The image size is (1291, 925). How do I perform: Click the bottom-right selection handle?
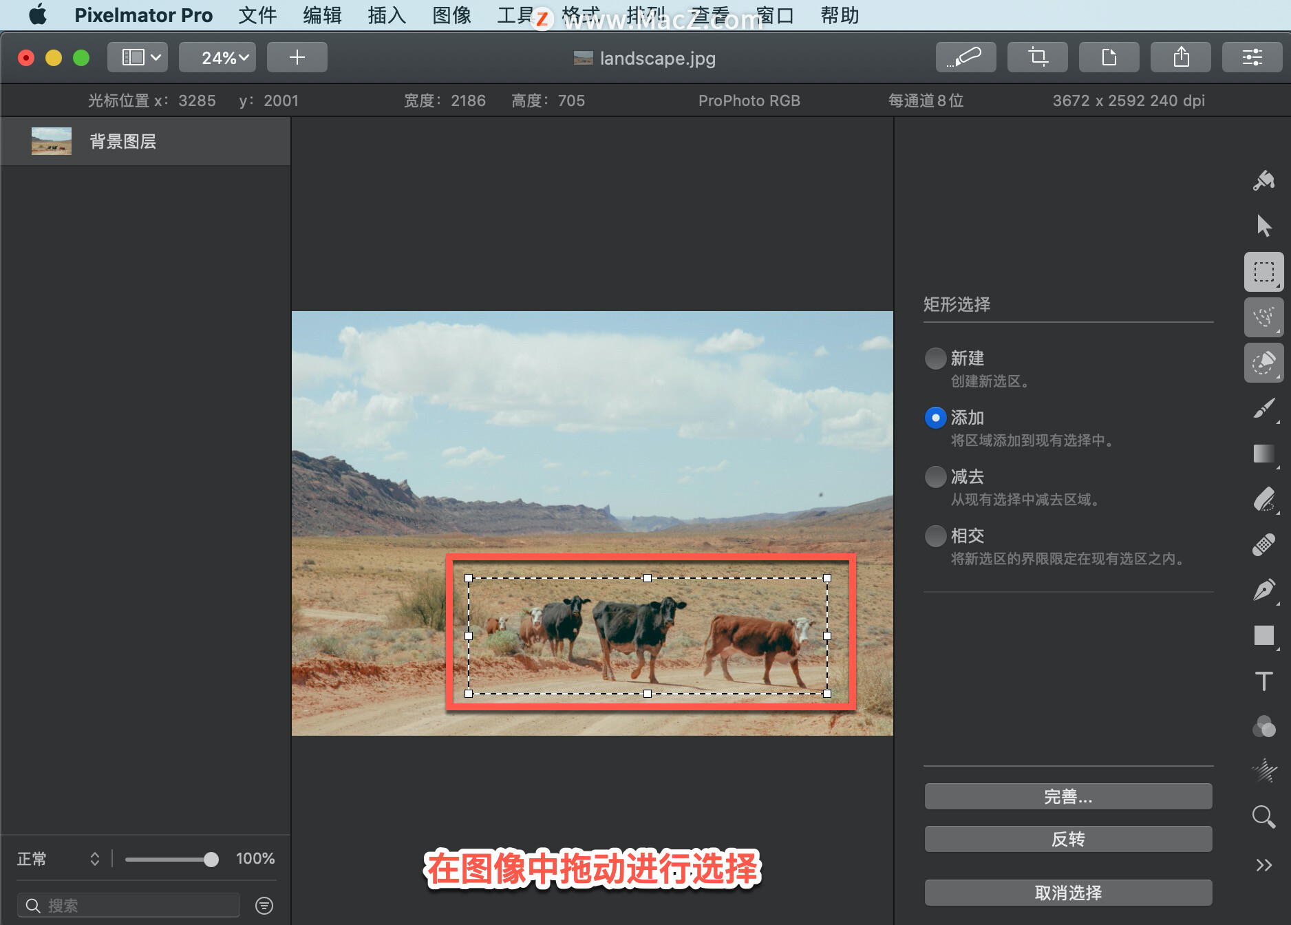pos(827,694)
